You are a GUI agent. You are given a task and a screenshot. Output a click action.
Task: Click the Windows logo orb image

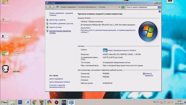148,32
